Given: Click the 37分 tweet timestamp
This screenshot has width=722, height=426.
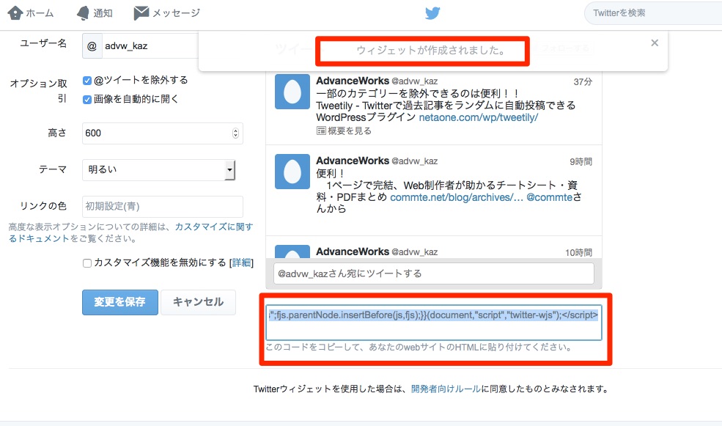Looking at the screenshot, I should (x=583, y=82).
